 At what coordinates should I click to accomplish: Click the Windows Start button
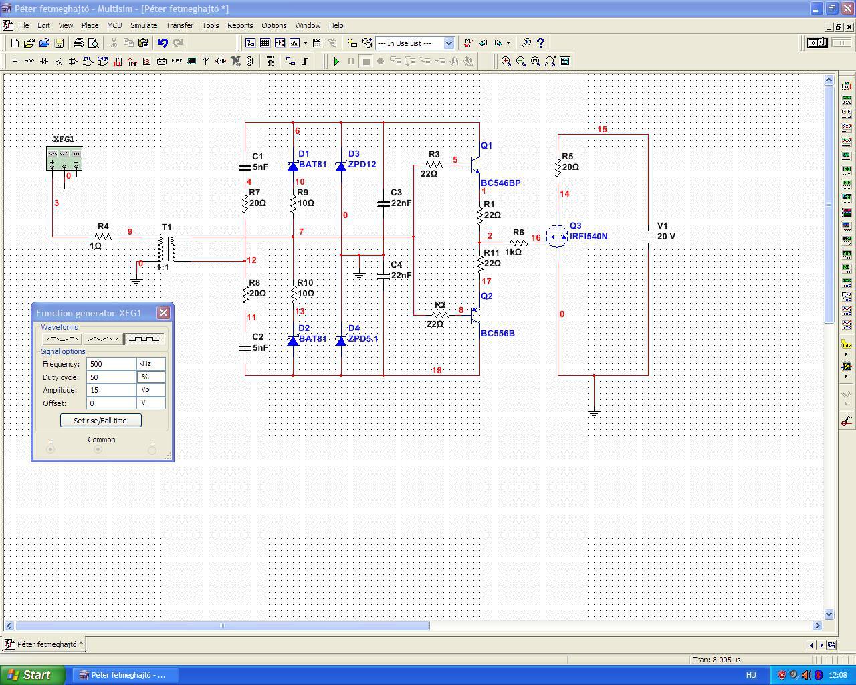(32, 675)
